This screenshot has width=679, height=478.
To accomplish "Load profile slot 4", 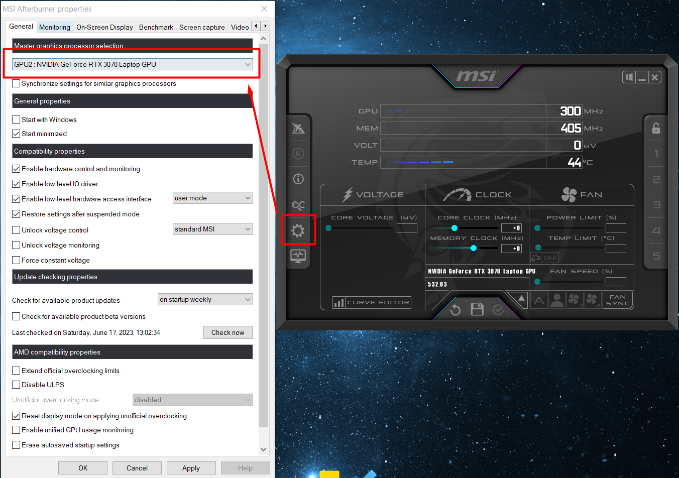I will 656,230.
